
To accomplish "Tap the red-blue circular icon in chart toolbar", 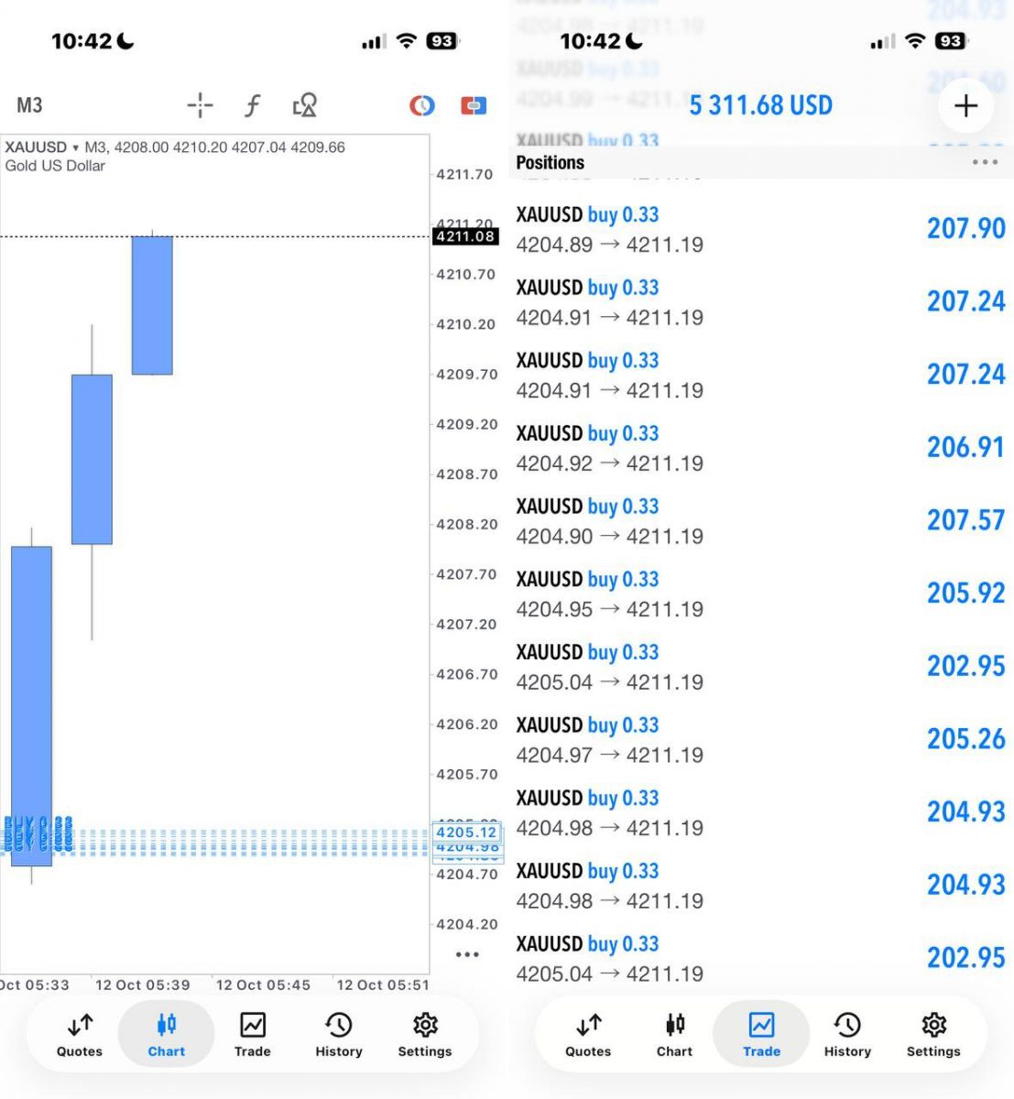I will point(421,105).
